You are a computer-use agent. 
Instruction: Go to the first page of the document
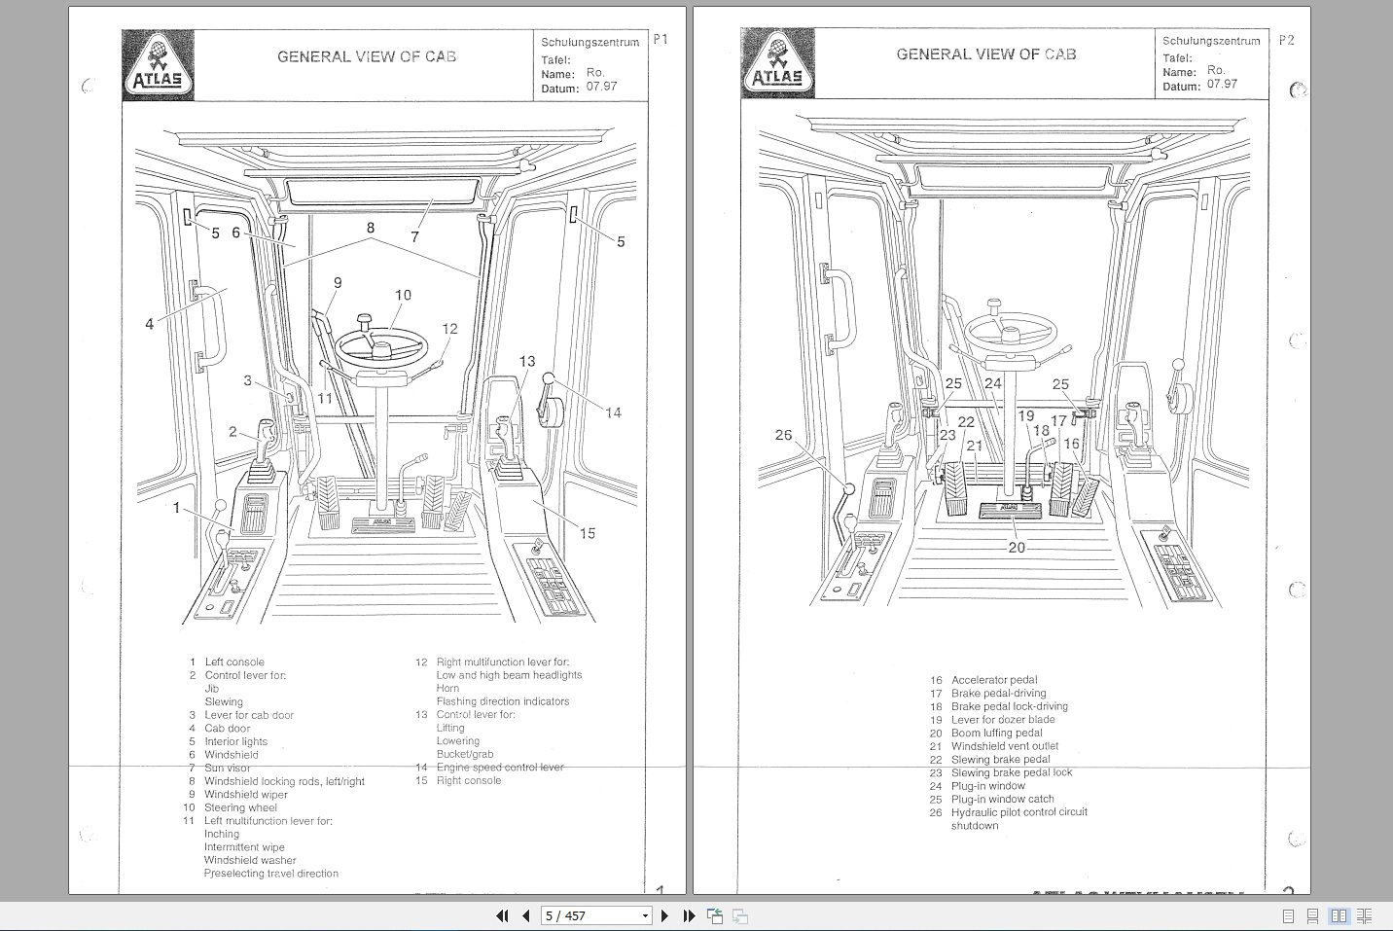pos(503,915)
